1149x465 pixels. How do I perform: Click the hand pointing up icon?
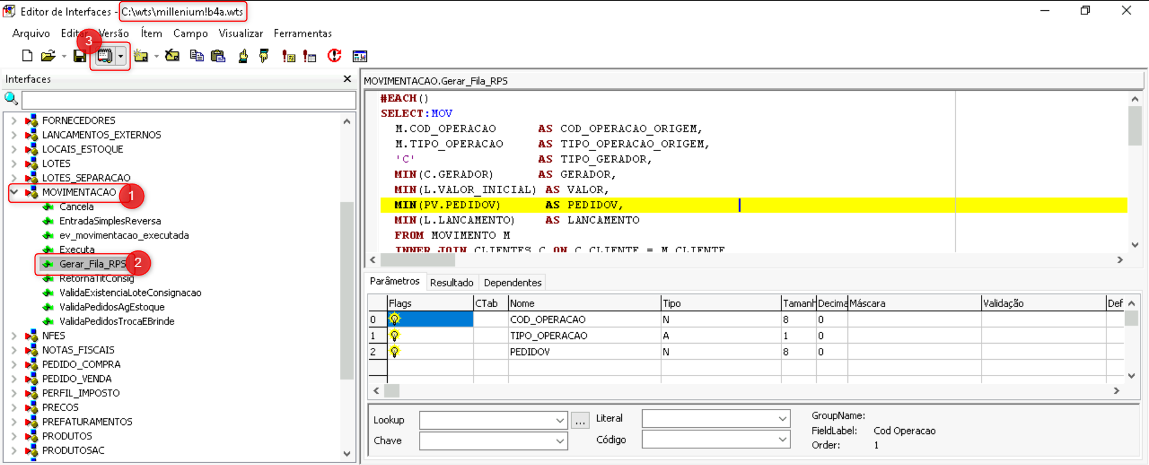243,56
